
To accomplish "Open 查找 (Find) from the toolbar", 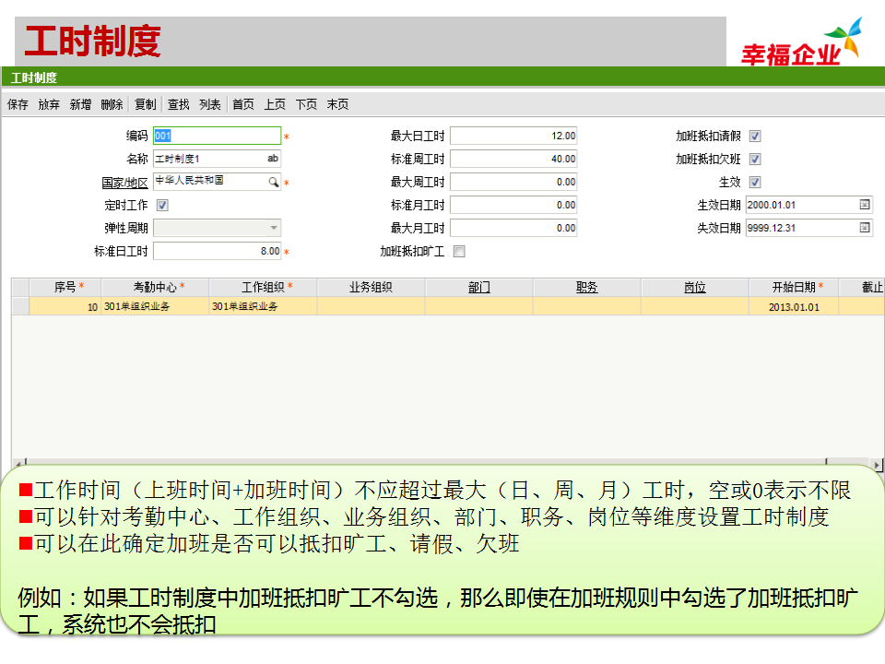I will [x=178, y=105].
